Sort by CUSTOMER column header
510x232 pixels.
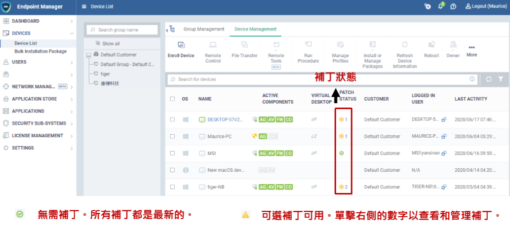[376, 99]
